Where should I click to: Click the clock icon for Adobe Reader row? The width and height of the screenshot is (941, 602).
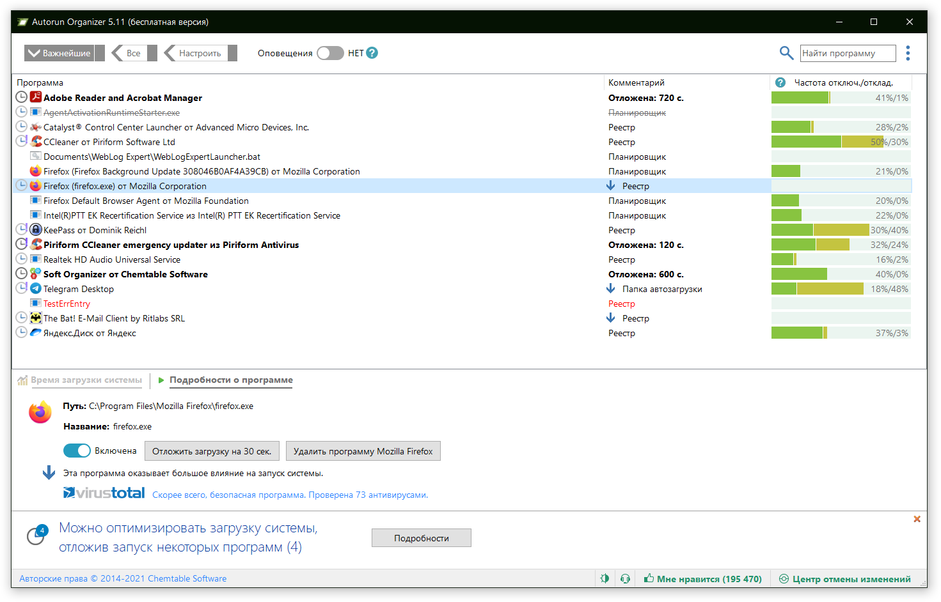pyautogui.click(x=21, y=97)
